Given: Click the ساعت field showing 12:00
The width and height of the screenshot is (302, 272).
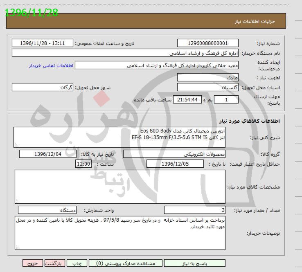Looking at the screenshot, I should point(83,164).
